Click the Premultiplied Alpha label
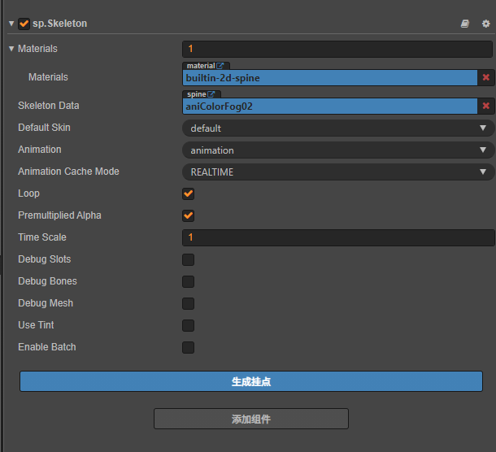496x452 pixels. coord(59,215)
